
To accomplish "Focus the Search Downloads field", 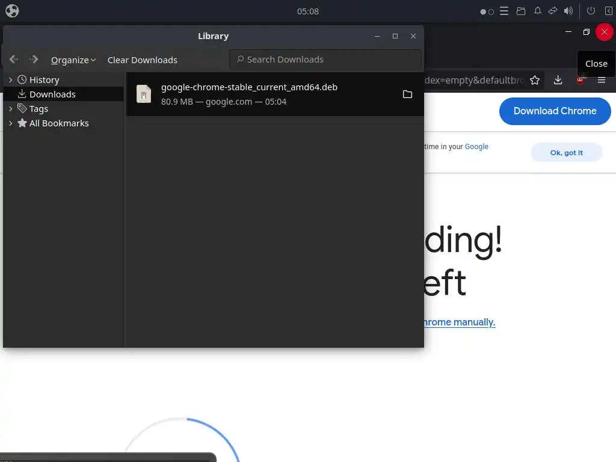I will click(x=325, y=60).
